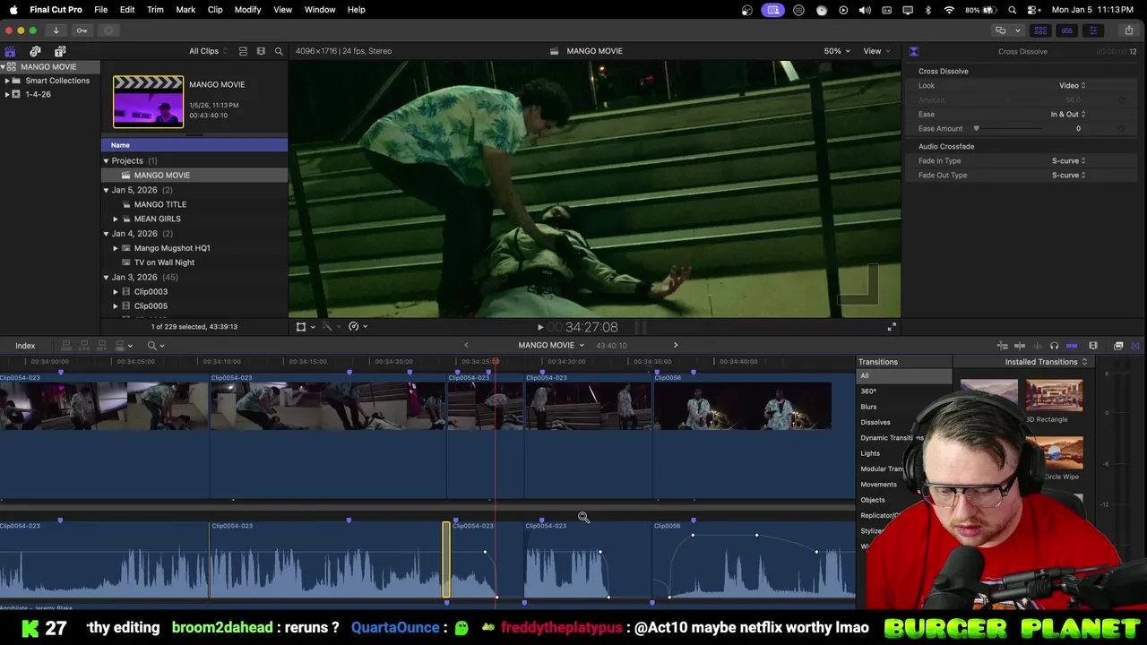Open the Trim menu
The height and width of the screenshot is (645, 1147).
[x=155, y=10]
